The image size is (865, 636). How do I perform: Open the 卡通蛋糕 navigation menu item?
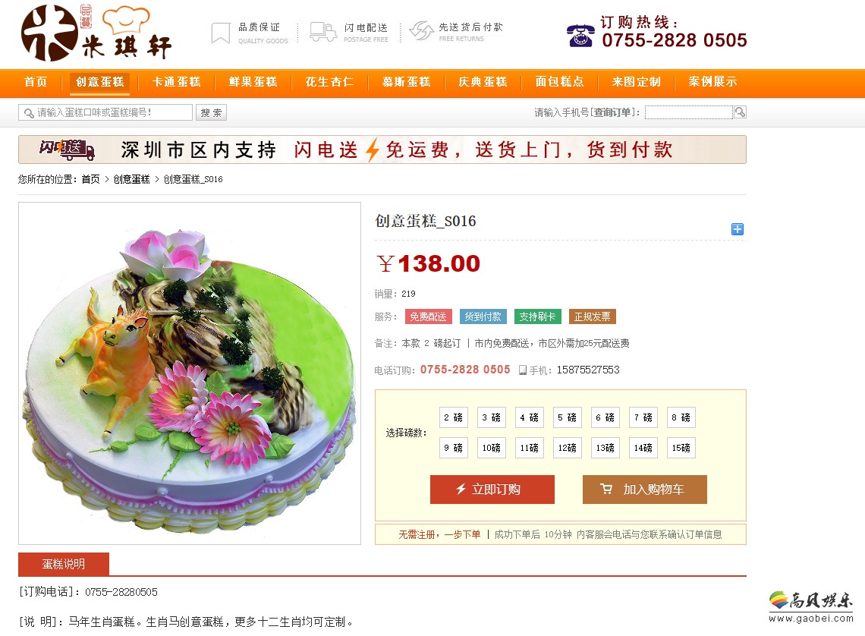click(177, 82)
